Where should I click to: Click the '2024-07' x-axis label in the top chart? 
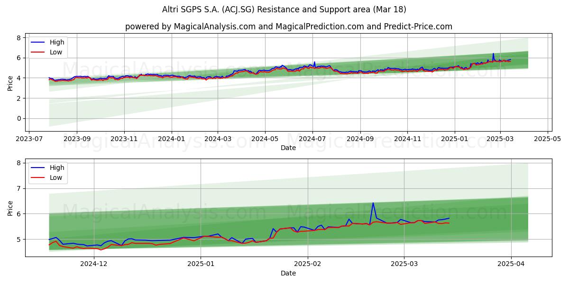coord(312,139)
